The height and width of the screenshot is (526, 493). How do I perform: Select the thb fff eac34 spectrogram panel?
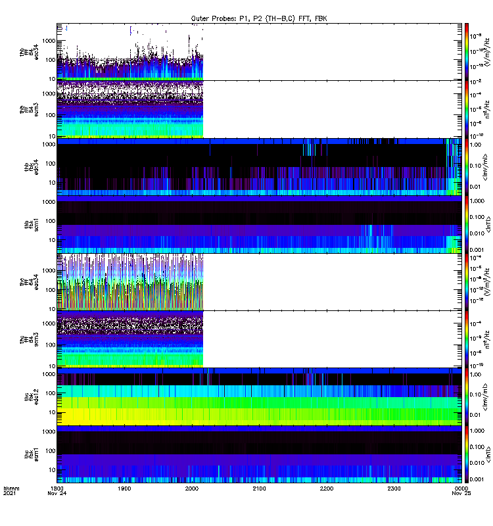[259, 52]
